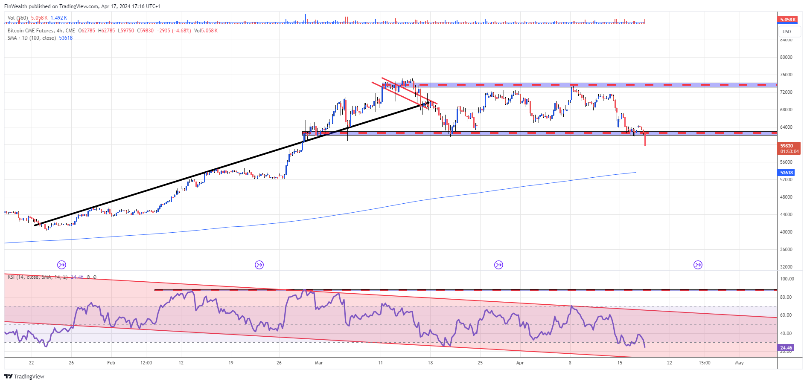Image resolution: width=807 pixels, height=384 pixels.
Task: Click the L59750 low value in legend
Action: coord(126,31)
